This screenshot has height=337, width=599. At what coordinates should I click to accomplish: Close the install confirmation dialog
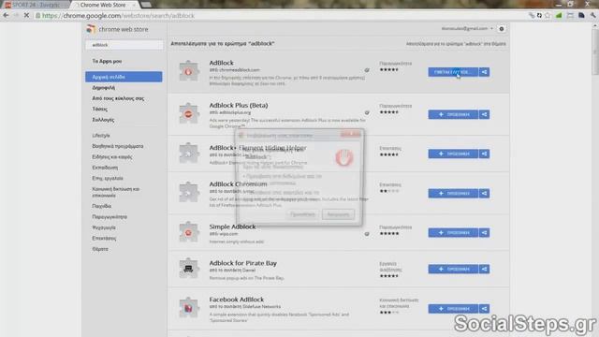pos(351,134)
